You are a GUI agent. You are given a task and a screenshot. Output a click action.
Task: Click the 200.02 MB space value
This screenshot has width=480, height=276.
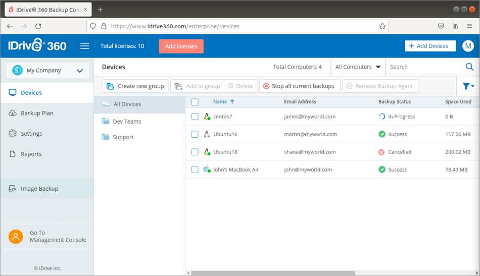[458, 152]
